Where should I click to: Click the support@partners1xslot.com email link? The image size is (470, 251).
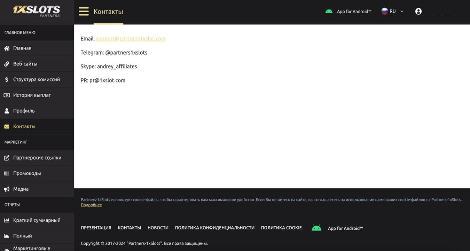coord(131,39)
